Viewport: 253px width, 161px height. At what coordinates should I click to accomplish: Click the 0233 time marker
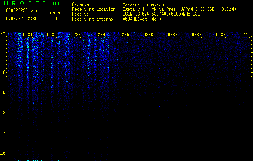pos(76,35)
